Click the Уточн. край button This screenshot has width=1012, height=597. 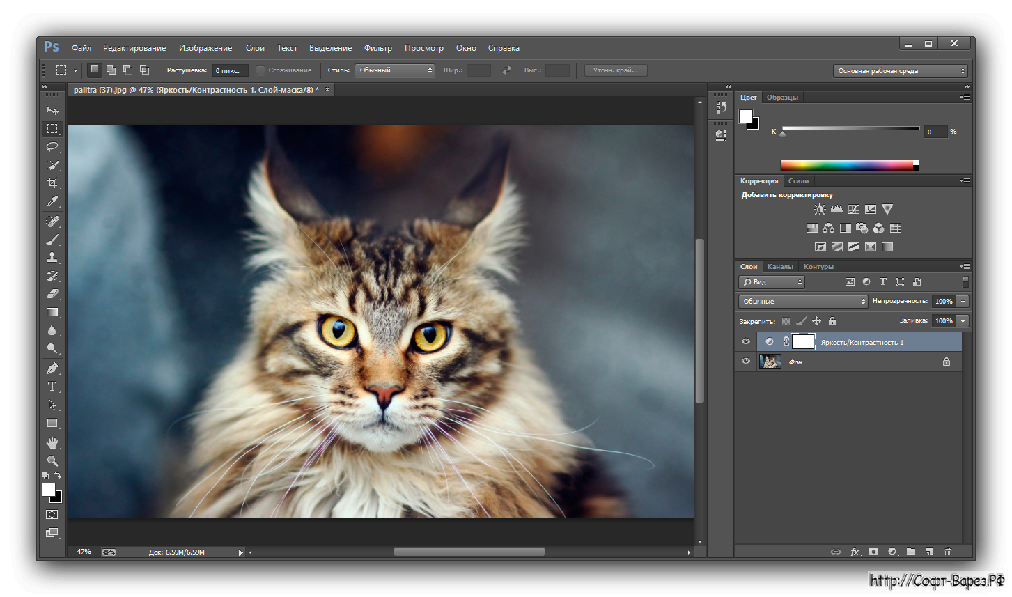(615, 70)
